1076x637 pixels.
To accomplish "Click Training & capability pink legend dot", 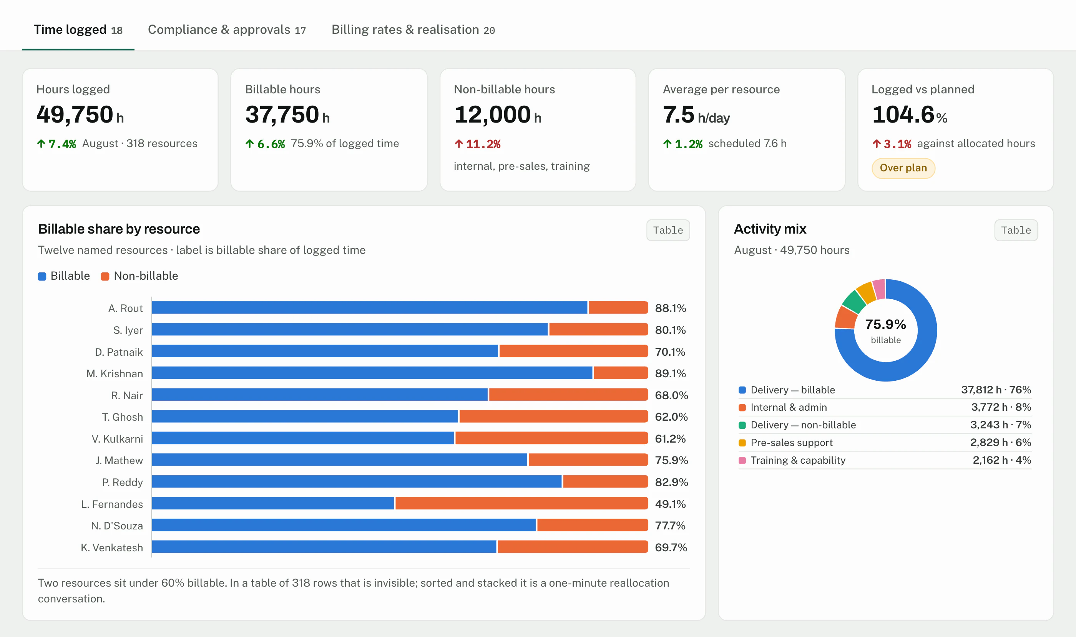I will (x=742, y=460).
